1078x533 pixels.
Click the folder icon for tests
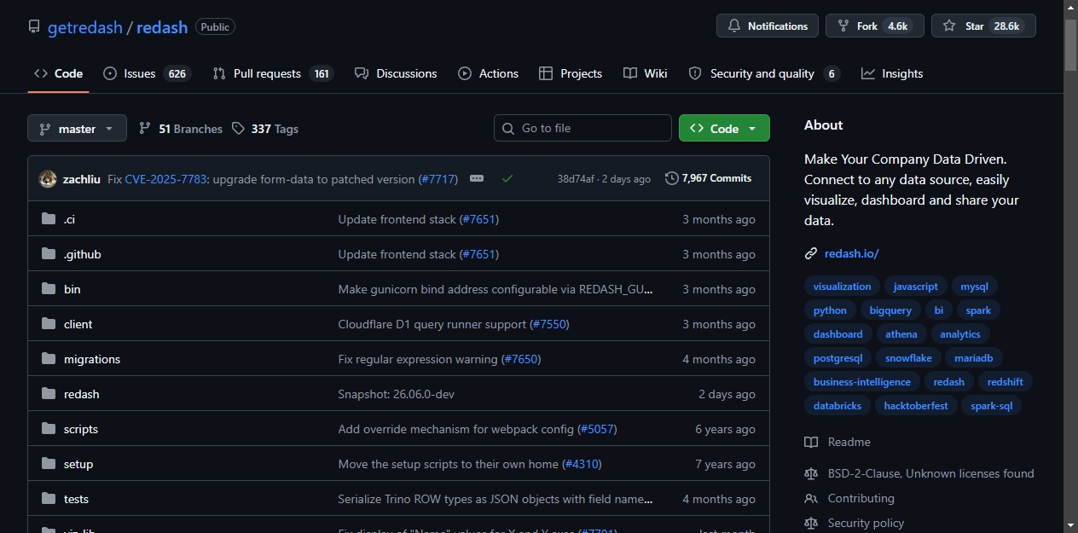pos(49,499)
